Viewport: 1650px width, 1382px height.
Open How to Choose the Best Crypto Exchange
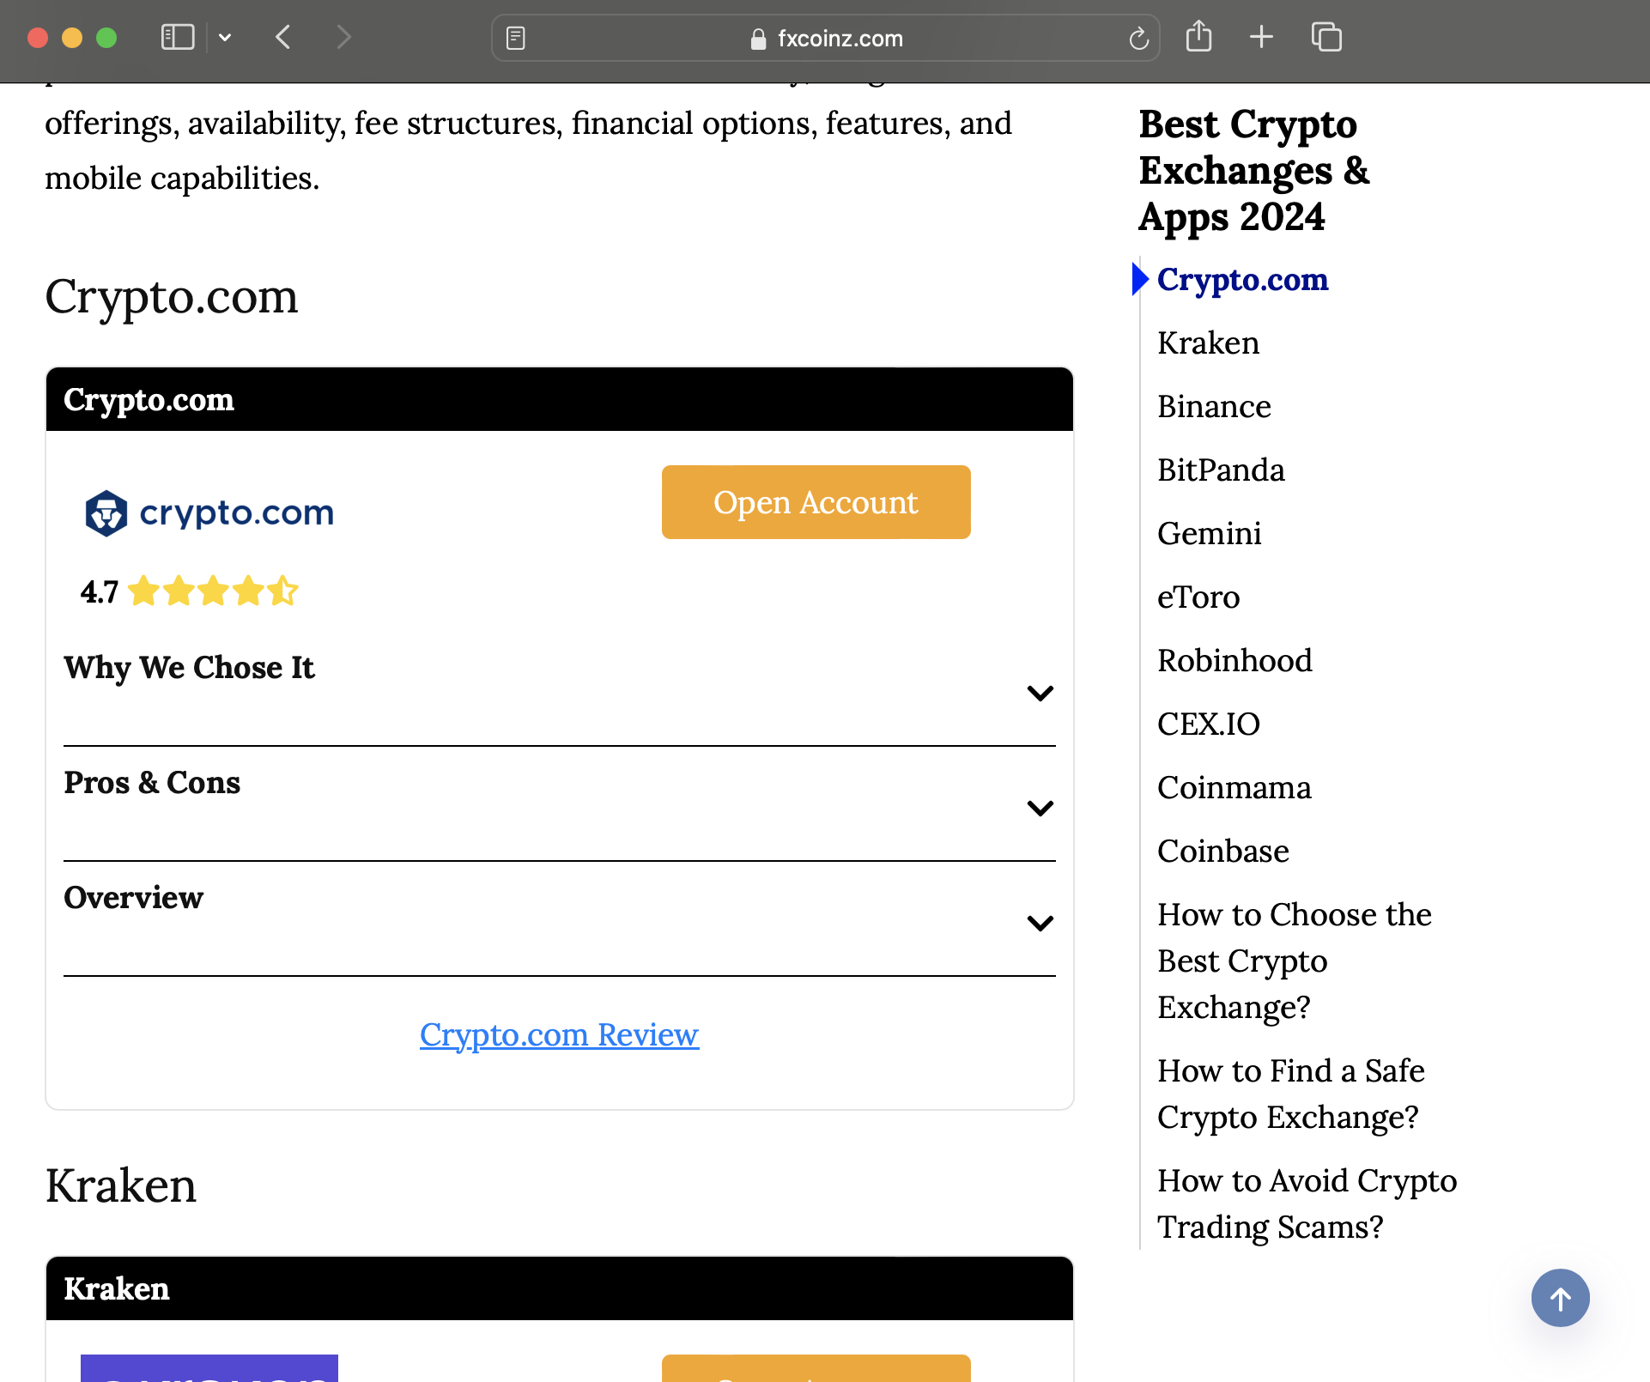point(1294,961)
